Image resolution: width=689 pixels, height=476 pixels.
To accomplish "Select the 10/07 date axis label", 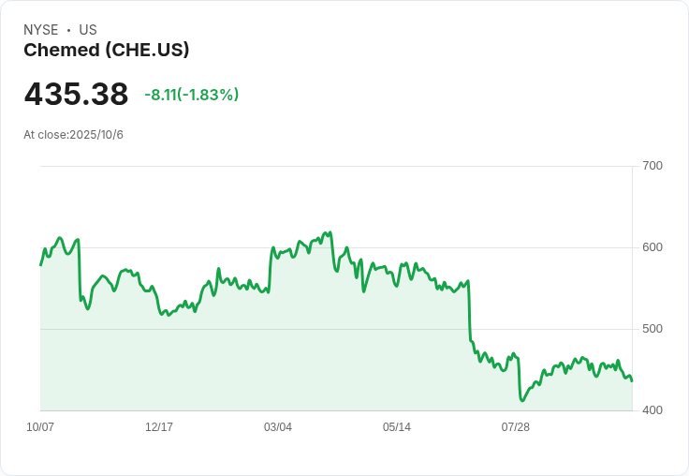I will tap(40, 427).
